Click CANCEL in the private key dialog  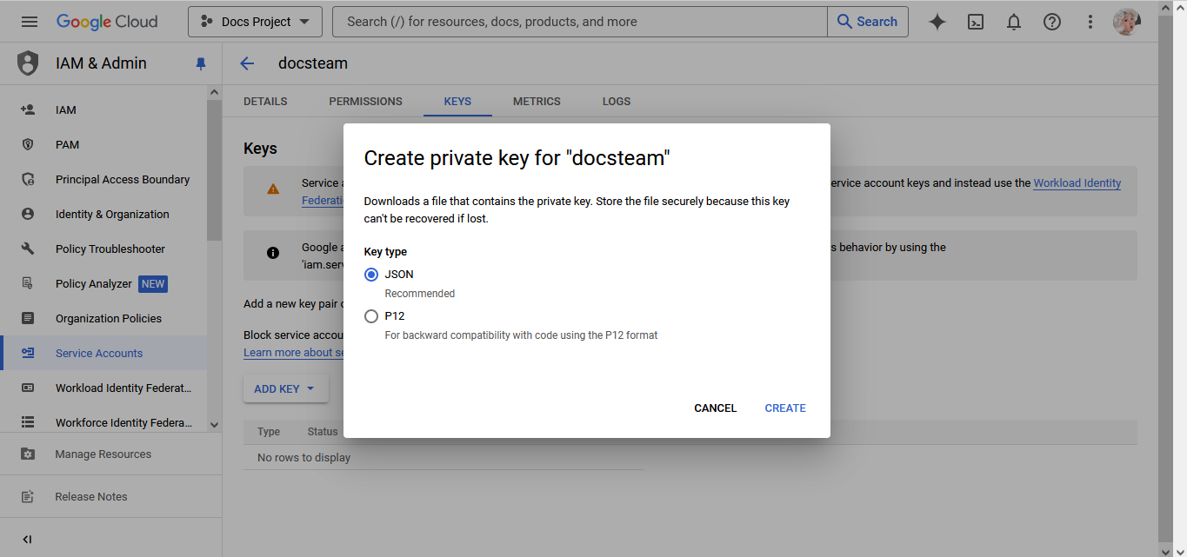pyautogui.click(x=716, y=408)
